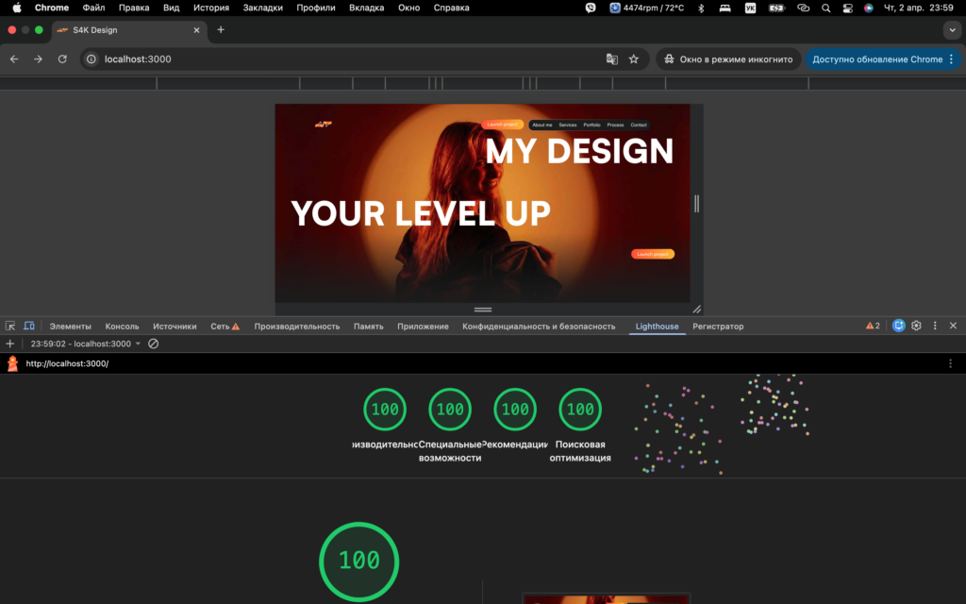Open a new browser tab

tap(221, 29)
